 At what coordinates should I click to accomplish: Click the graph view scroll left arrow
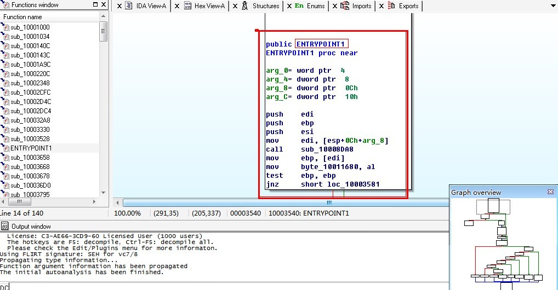coord(117,202)
